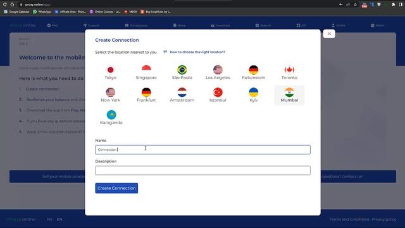Close the Create Connection dialog
The width and height of the screenshot is (405, 228).
329,34
